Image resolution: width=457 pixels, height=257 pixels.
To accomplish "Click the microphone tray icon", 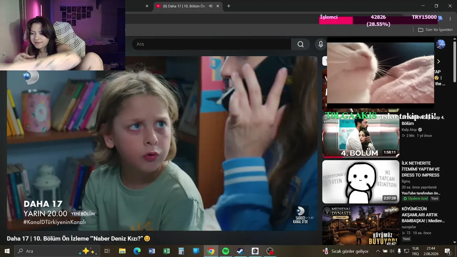I will click(x=399, y=251).
